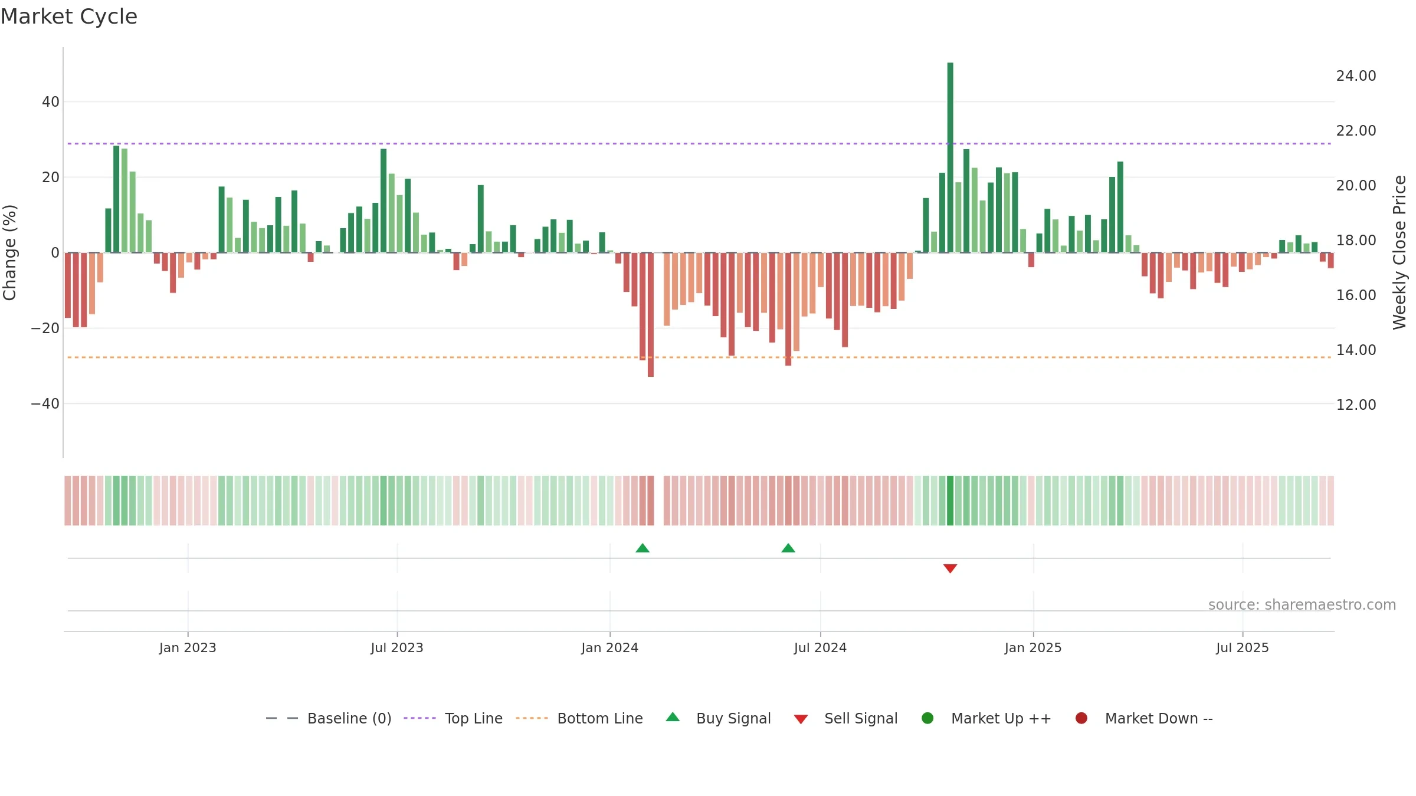The height and width of the screenshot is (796, 1416).
Task: Click the 18.00 price tick label
Action: pyautogui.click(x=1356, y=241)
